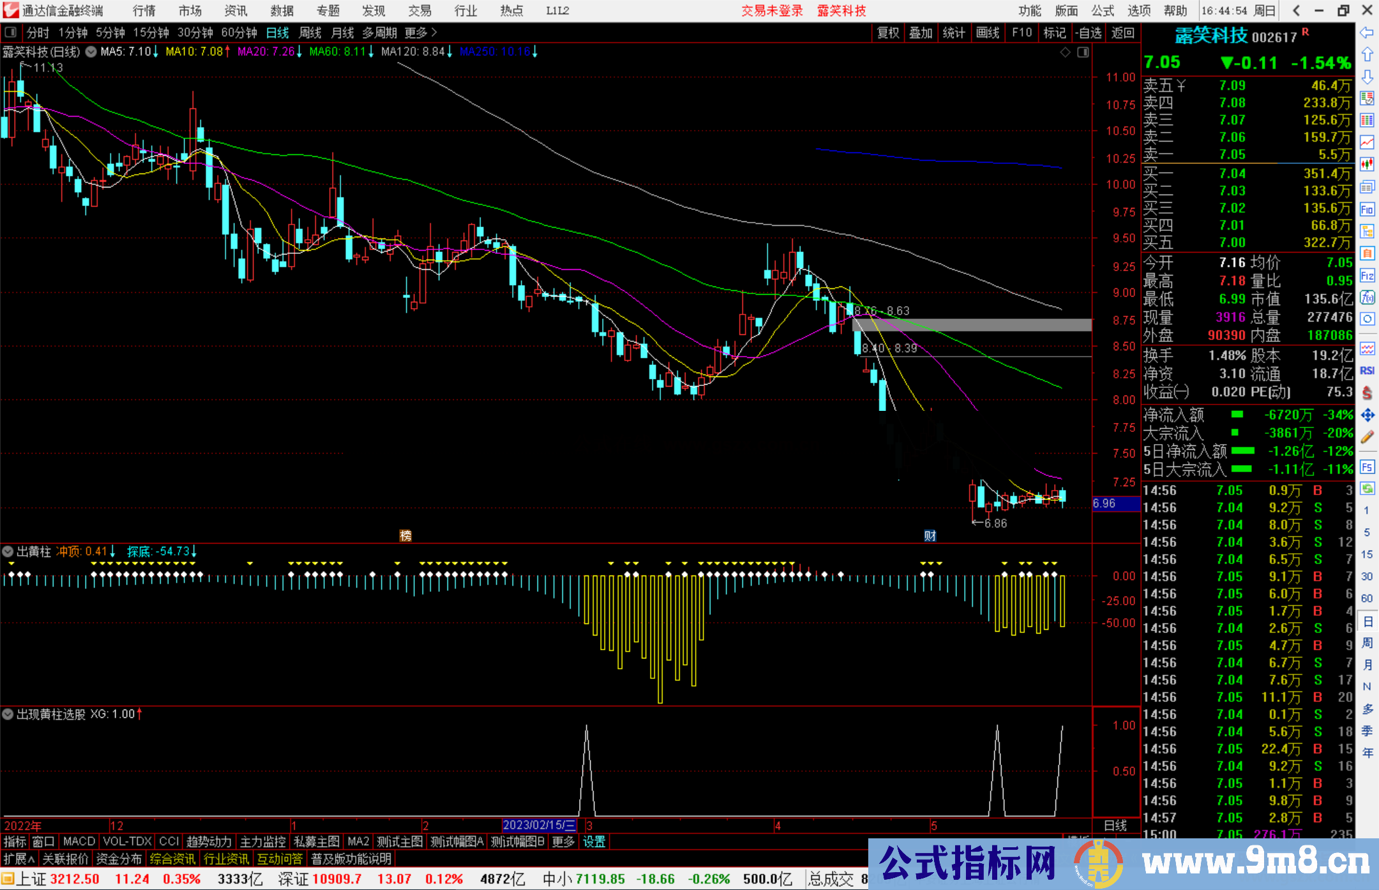Click the F10 company info sidebar icon
This screenshot has width=1379, height=890.
tap(1367, 209)
